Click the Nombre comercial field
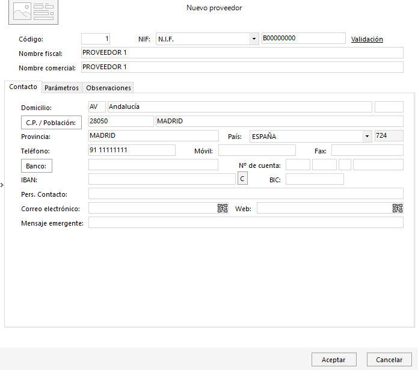 [x=242, y=67]
